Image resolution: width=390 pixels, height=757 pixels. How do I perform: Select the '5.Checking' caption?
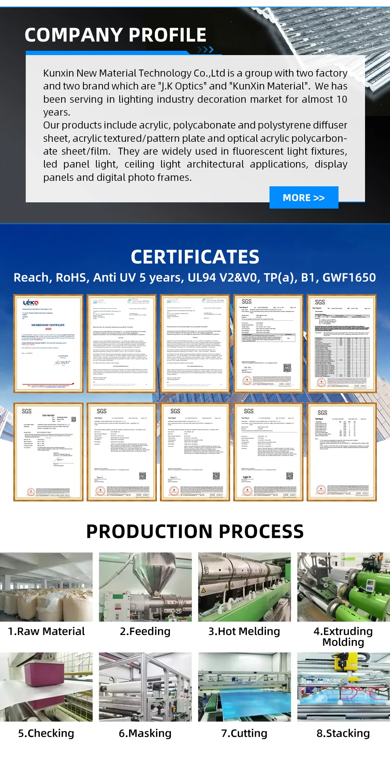coord(46,733)
